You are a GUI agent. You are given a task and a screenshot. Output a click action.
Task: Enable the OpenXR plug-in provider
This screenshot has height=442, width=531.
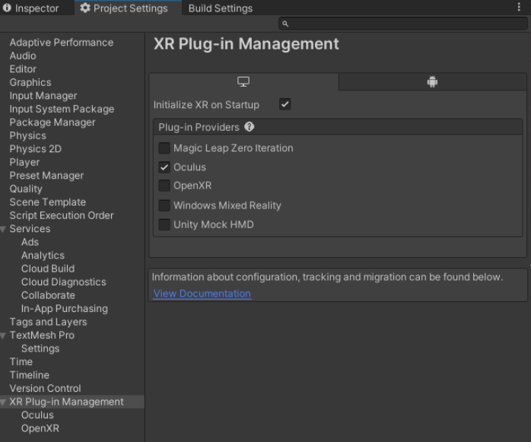164,186
